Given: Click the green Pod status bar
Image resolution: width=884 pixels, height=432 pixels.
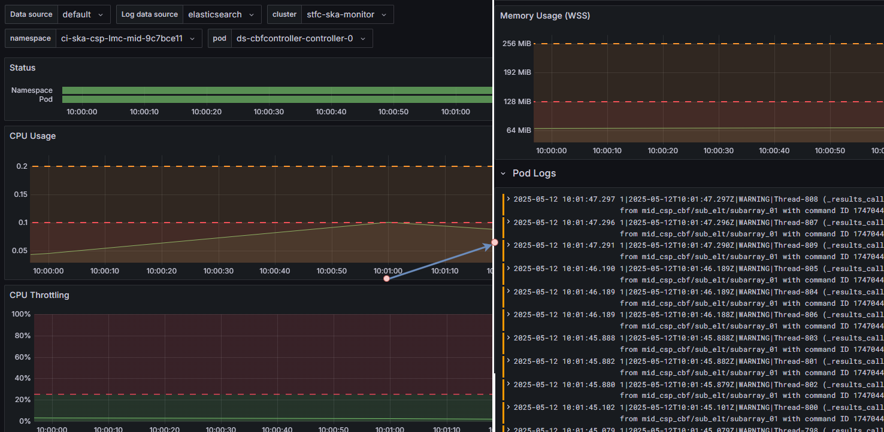Looking at the screenshot, I should (x=277, y=99).
